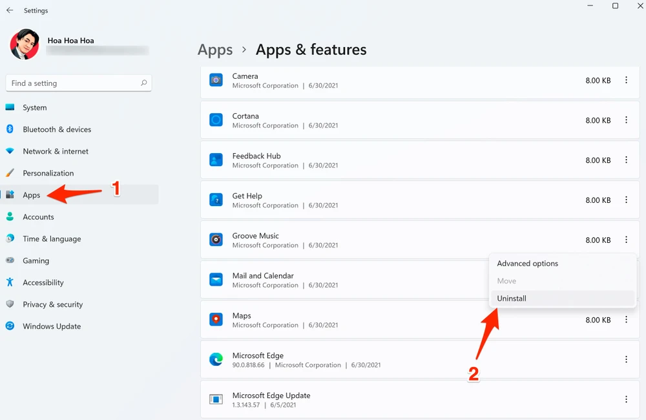Click the Feedback Hub app icon
Viewport: 646px width, 420px height.
pyautogui.click(x=216, y=160)
